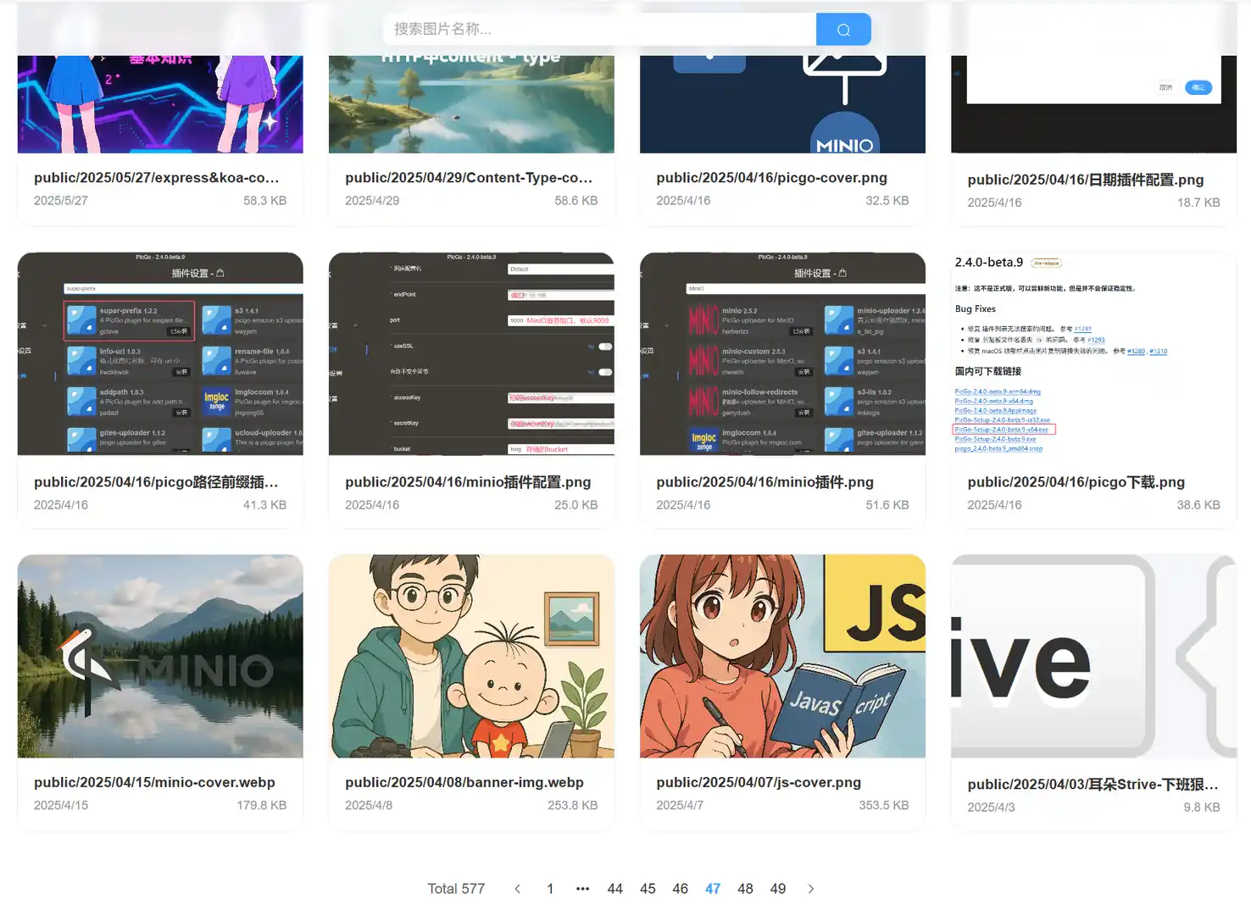Open the js-cover.png thumbnail

click(x=782, y=654)
